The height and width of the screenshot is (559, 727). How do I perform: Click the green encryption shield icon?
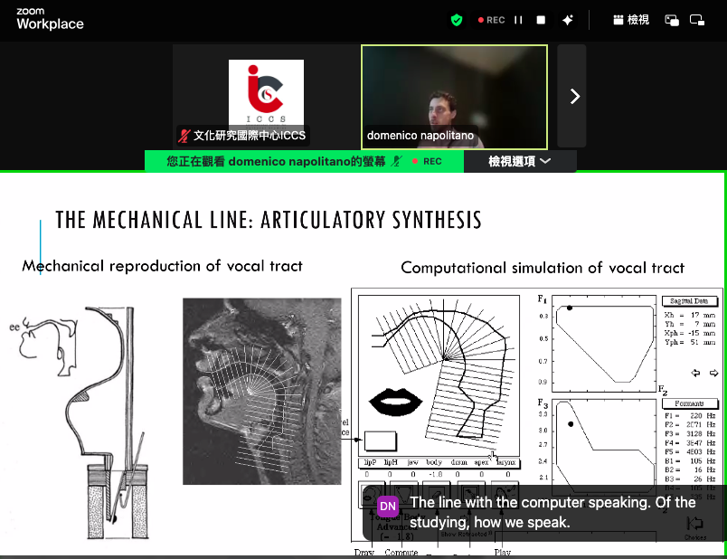coord(457,20)
